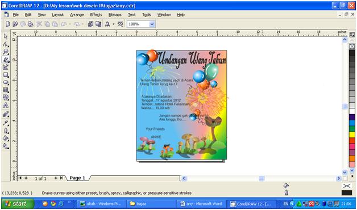Switch to any - Microsoft Word taskbar button
Image resolution: width=357 pixels, height=210 pixels.
pos(201,204)
